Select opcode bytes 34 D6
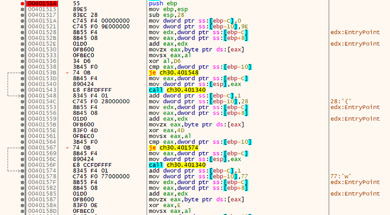Viewport: 390px width, 215px height. point(82,61)
